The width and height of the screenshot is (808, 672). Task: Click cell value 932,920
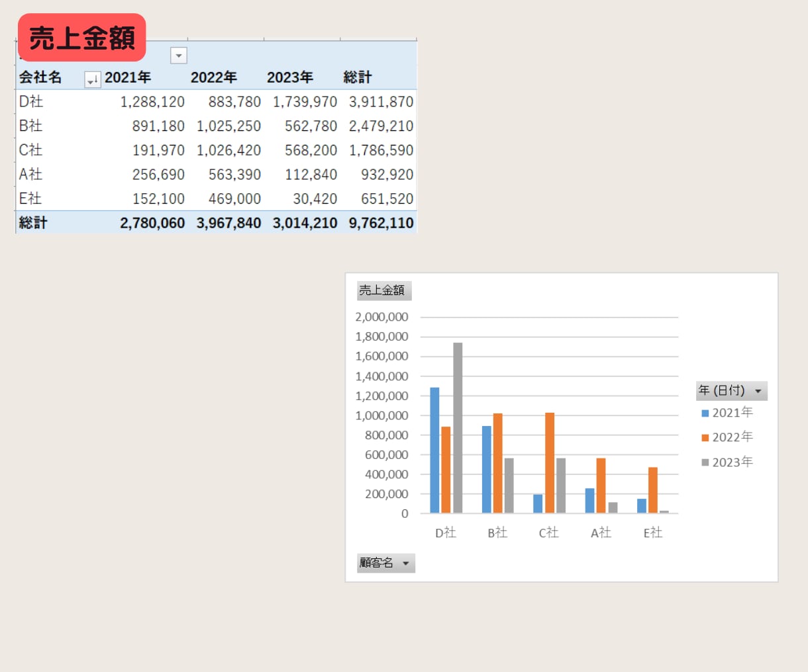(387, 175)
